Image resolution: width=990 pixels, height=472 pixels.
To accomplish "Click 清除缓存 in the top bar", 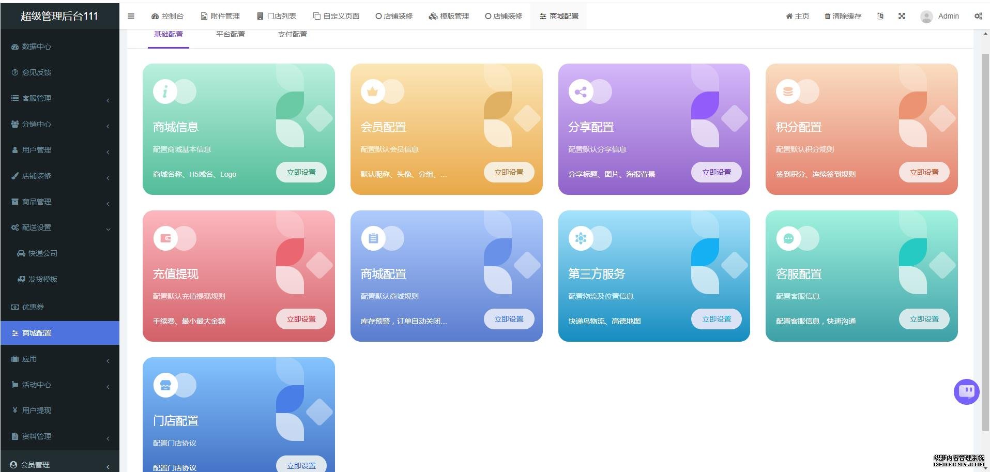I will point(843,16).
